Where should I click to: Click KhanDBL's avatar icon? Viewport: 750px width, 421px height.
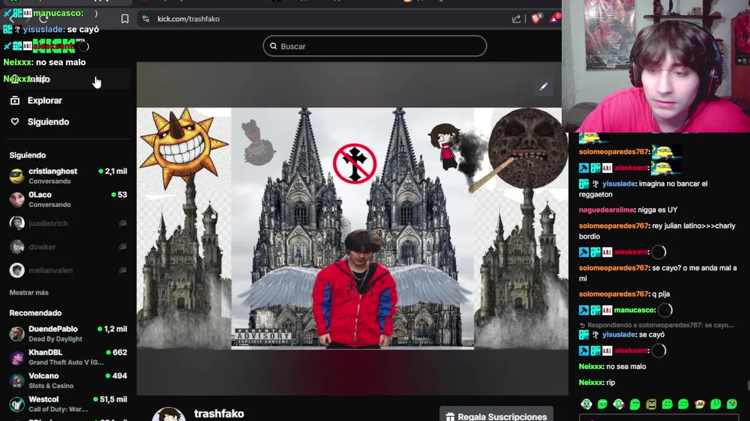17,357
